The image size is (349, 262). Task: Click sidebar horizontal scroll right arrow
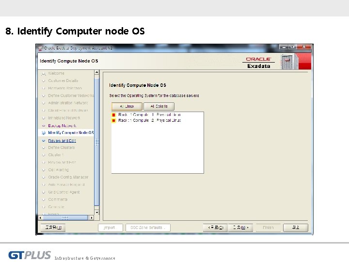[x=92, y=218]
